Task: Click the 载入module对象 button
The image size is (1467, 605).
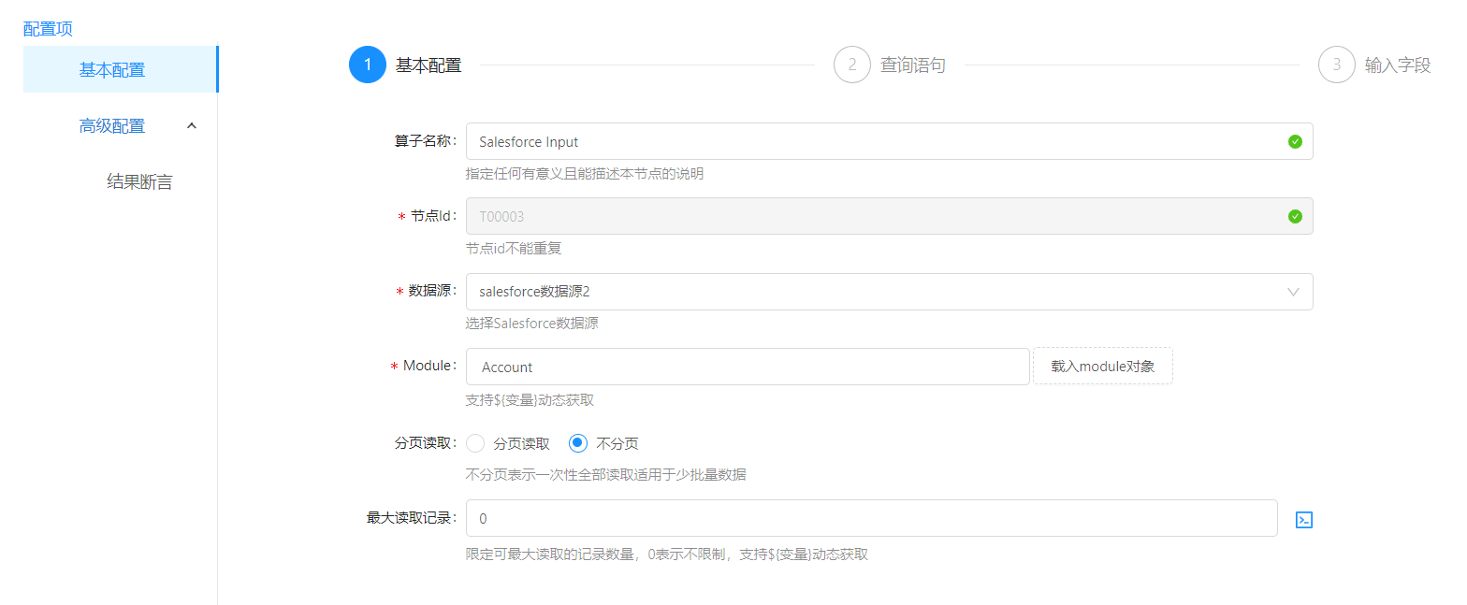Action: 1102,367
